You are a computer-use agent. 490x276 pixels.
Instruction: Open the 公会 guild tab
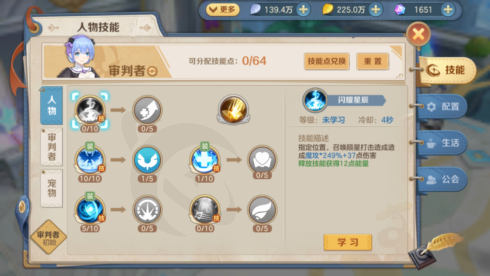(x=443, y=179)
